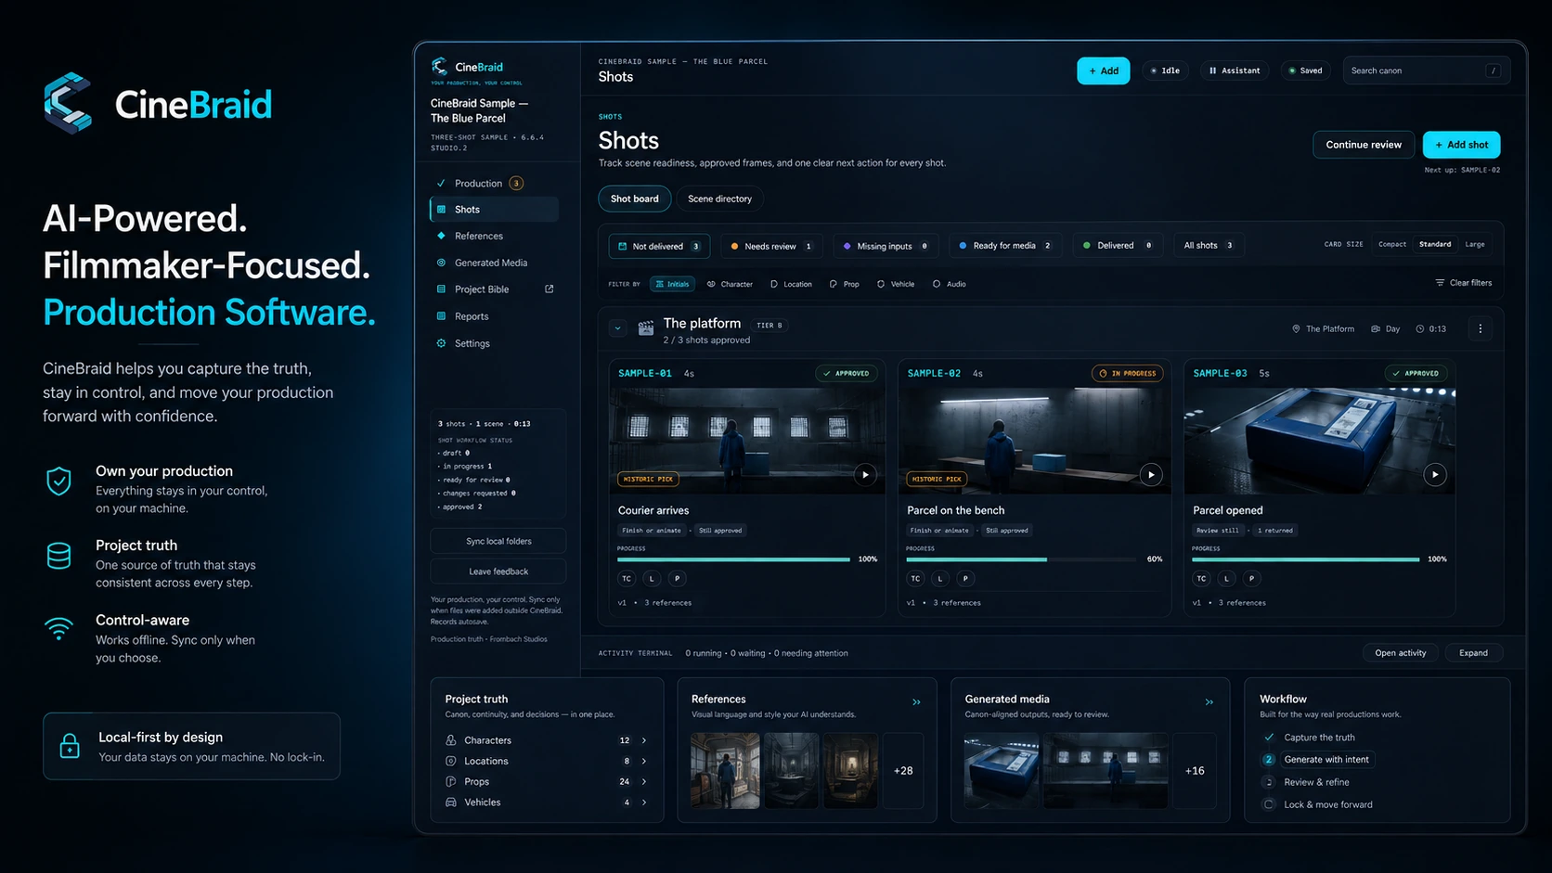Click the location pin for The Platform scene
This screenshot has height=873, width=1552.
point(1296,329)
